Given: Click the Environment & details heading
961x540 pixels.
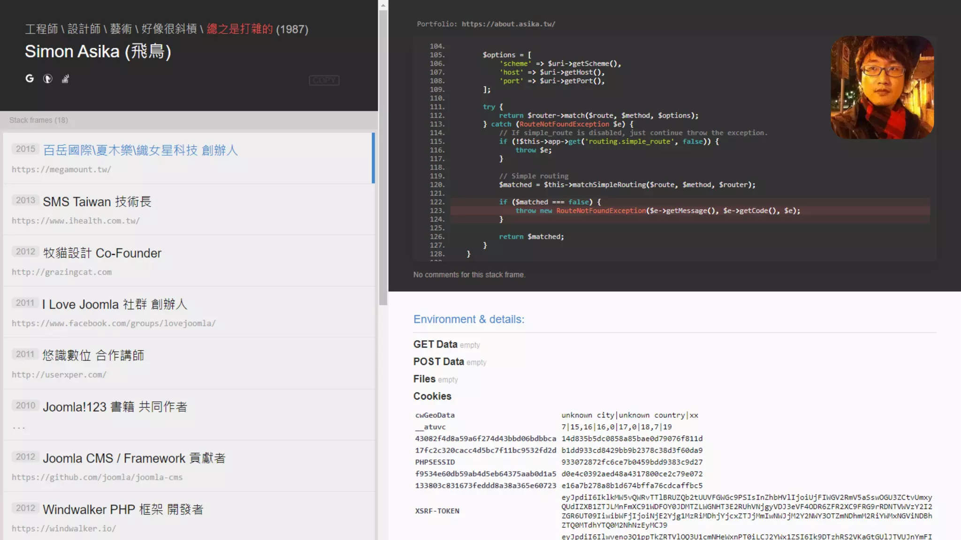Looking at the screenshot, I should tap(468, 319).
